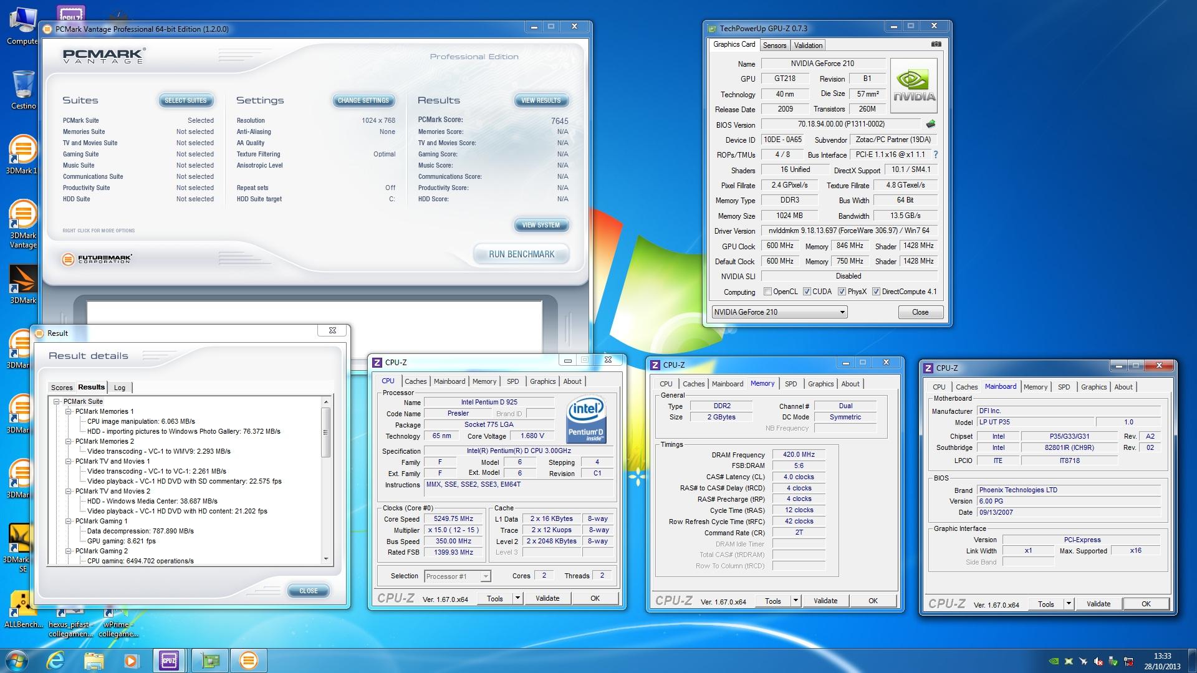Toggle the OpenCL checkbox in GPU-Z
Screen dimensions: 1197x673
(767, 292)
